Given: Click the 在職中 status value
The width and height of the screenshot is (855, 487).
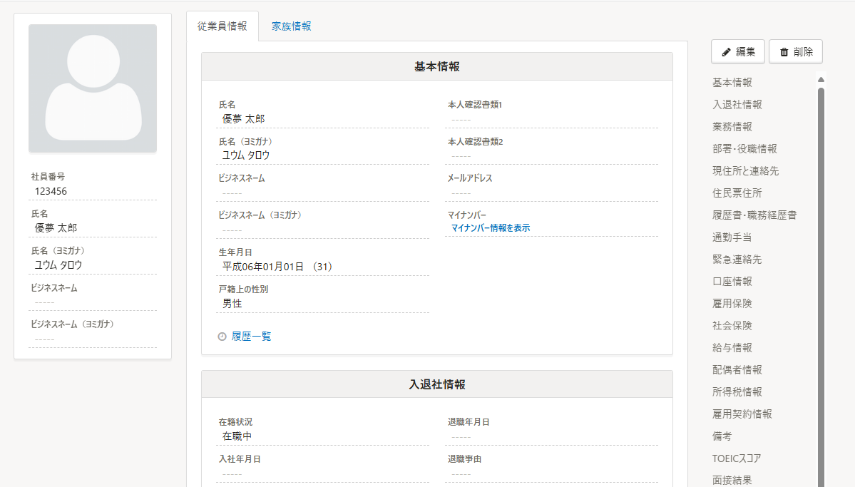Looking at the screenshot, I should coord(237,436).
